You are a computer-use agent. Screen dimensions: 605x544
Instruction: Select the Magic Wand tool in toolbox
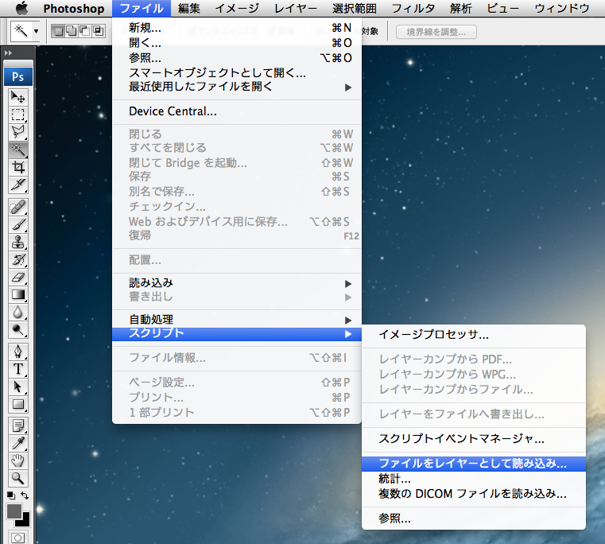tap(17, 150)
